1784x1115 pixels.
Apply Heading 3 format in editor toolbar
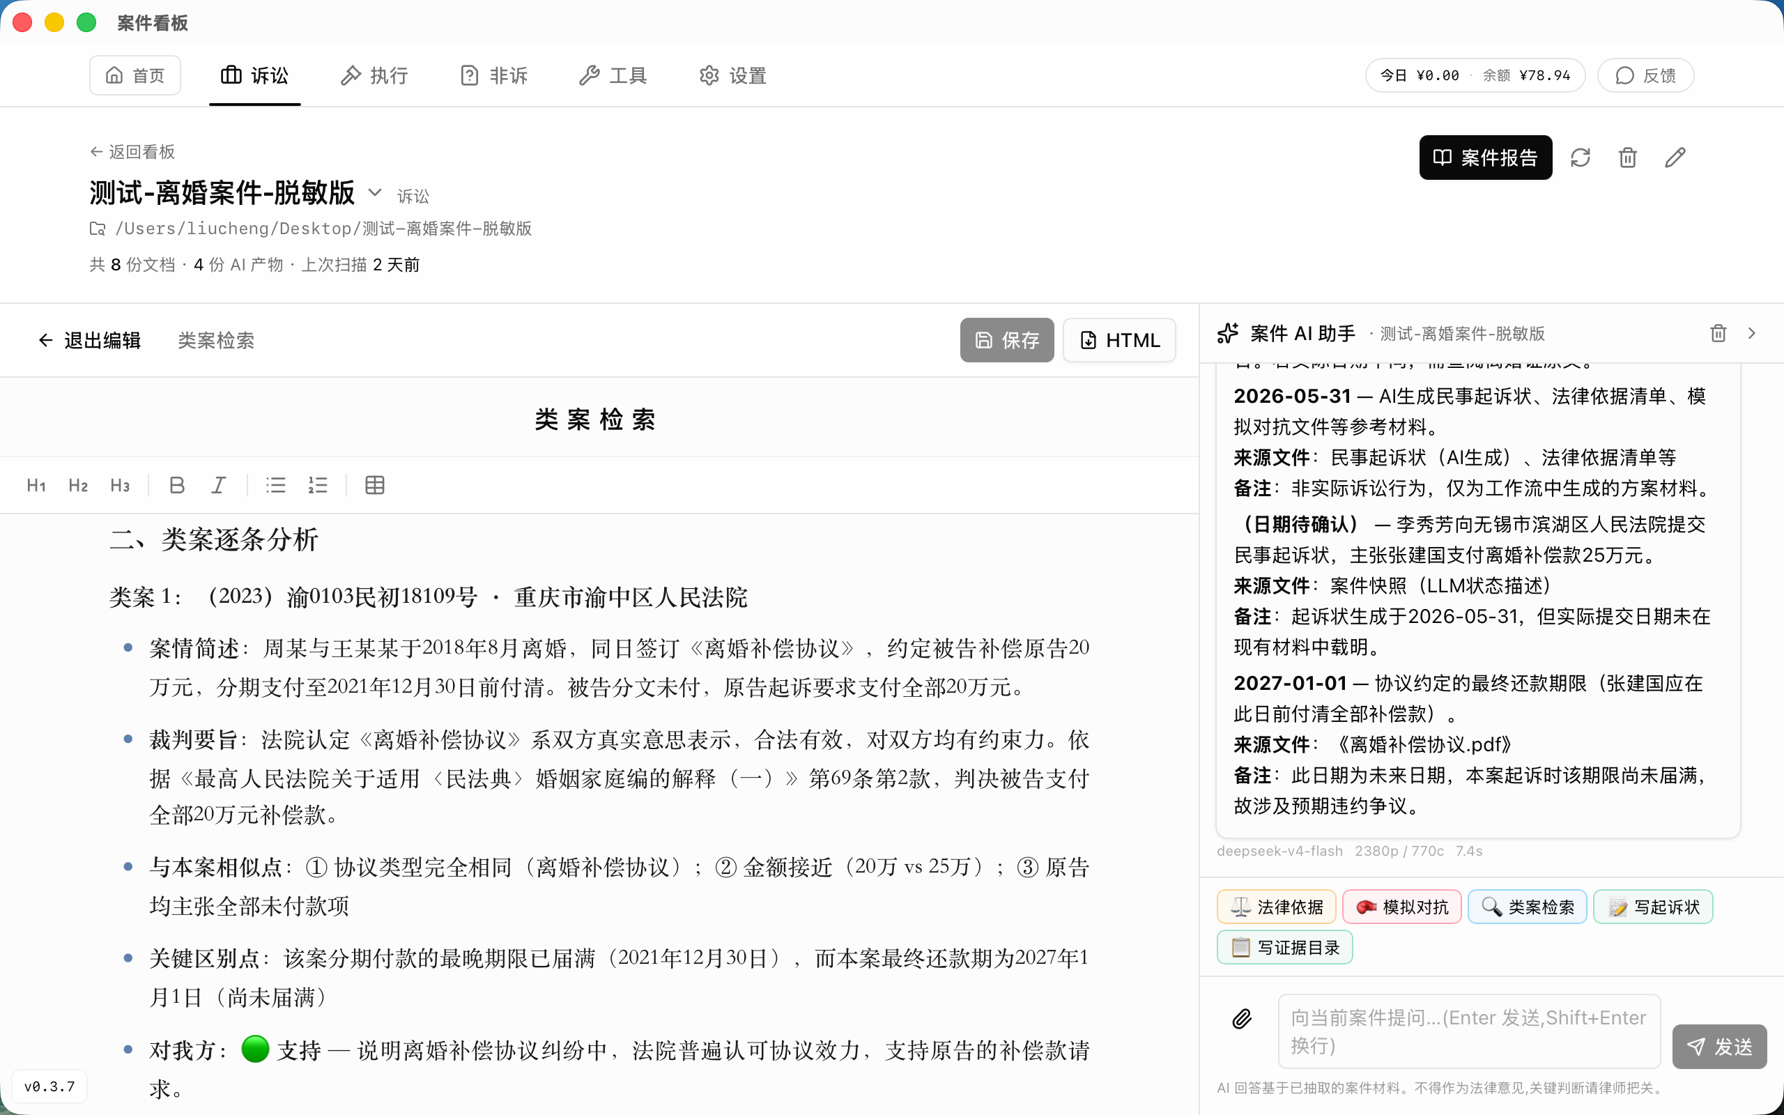pos(120,485)
